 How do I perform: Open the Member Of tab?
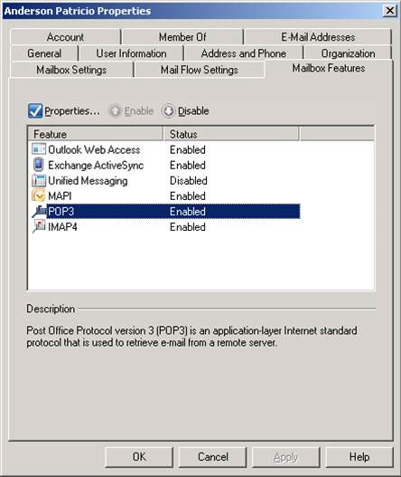tap(182, 37)
